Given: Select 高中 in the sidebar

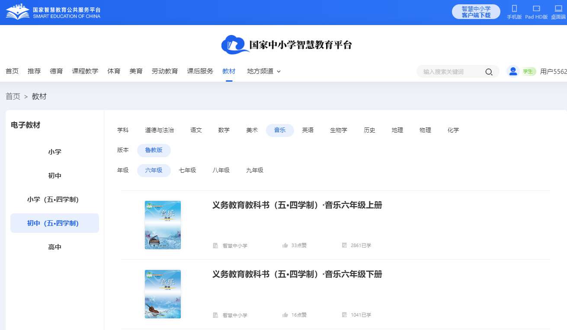Looking at the screenshot, I should point(54,247).
